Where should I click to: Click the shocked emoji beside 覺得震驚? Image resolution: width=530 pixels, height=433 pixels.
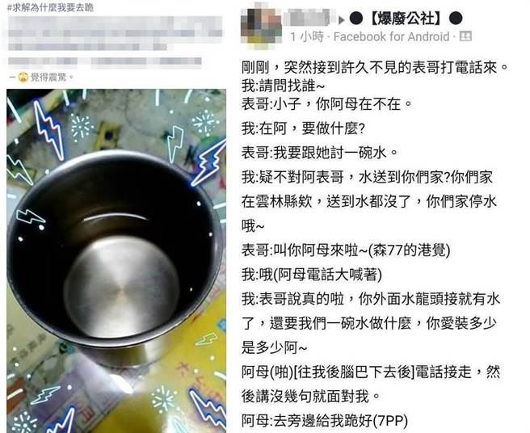click(23, 78)
